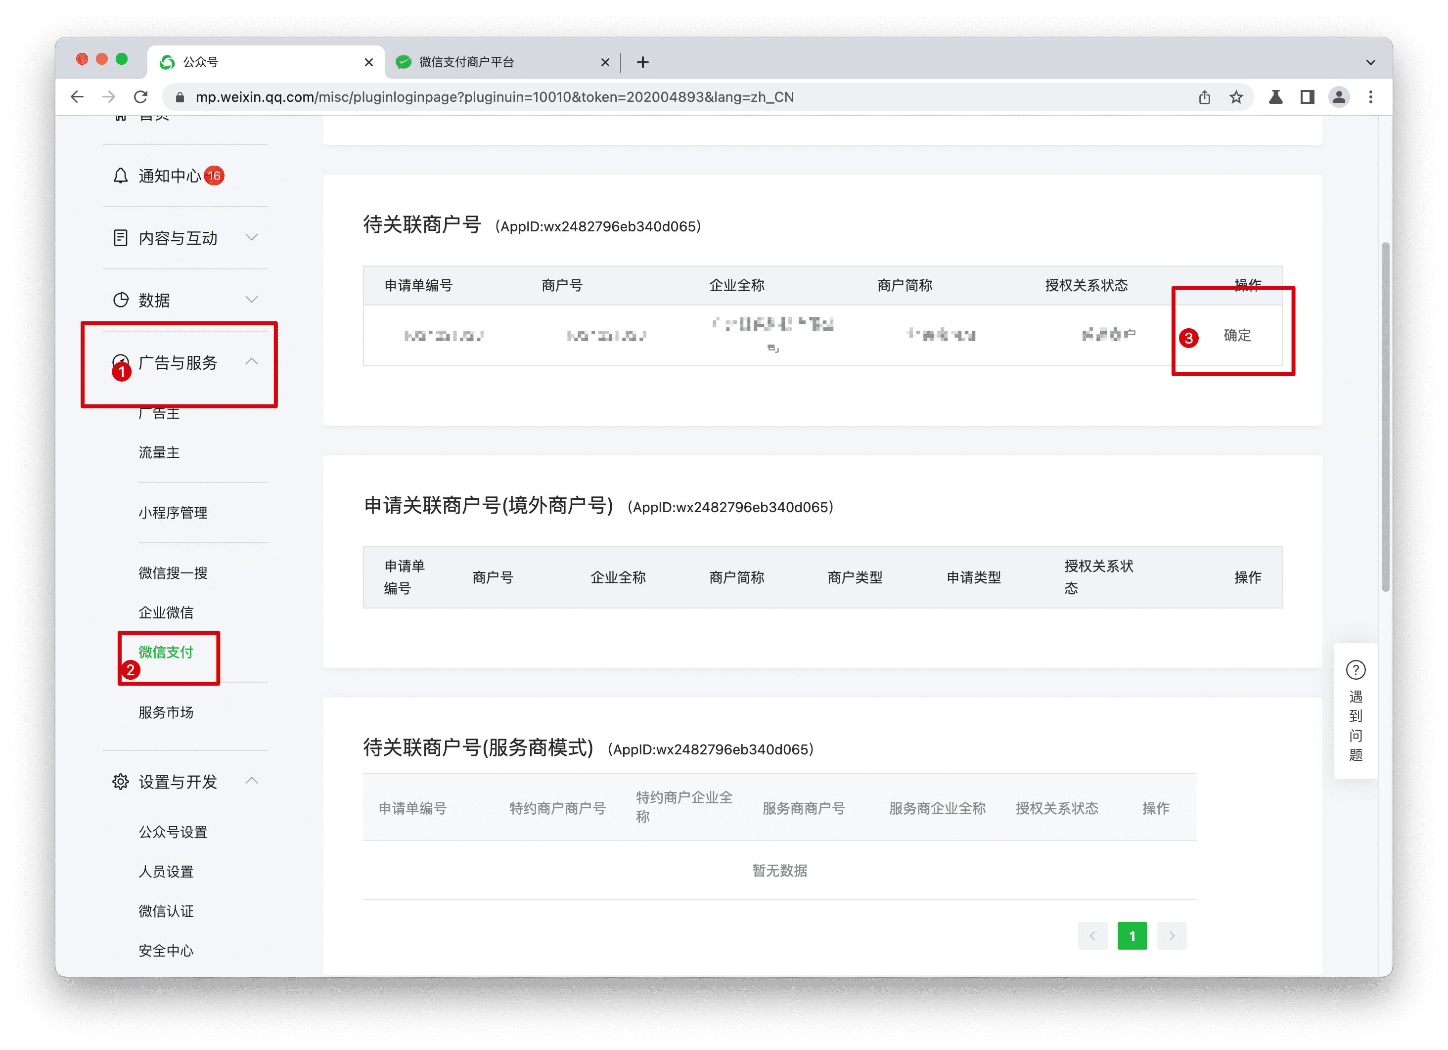Click the next page arrow
The image size is (1448, 1050).
(1172, 935)
